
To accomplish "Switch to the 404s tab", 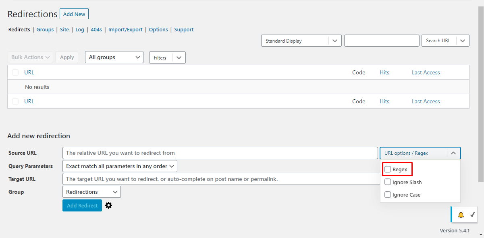I will [x=96, y=30].
